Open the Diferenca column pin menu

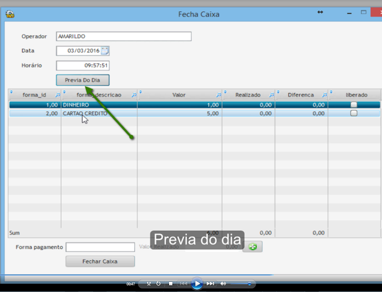point(278,92)
